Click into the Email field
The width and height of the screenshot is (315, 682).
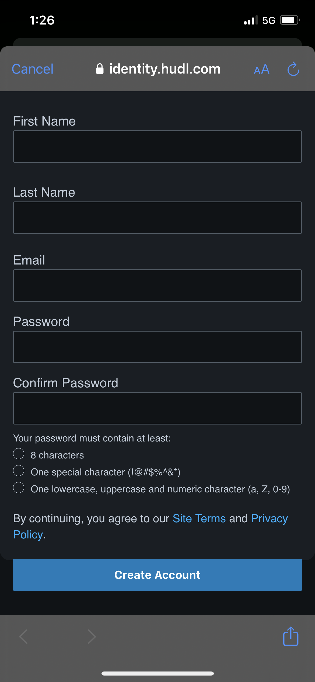[x=157, y=286]
